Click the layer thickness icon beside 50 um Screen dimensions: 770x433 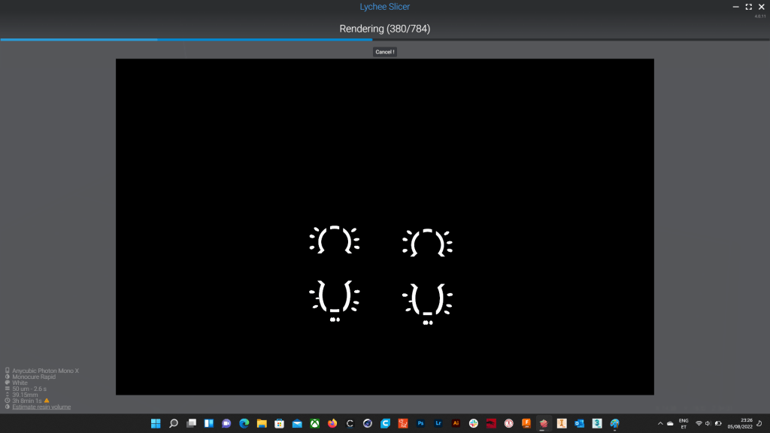pyautogui.click(x=7, y=389)
